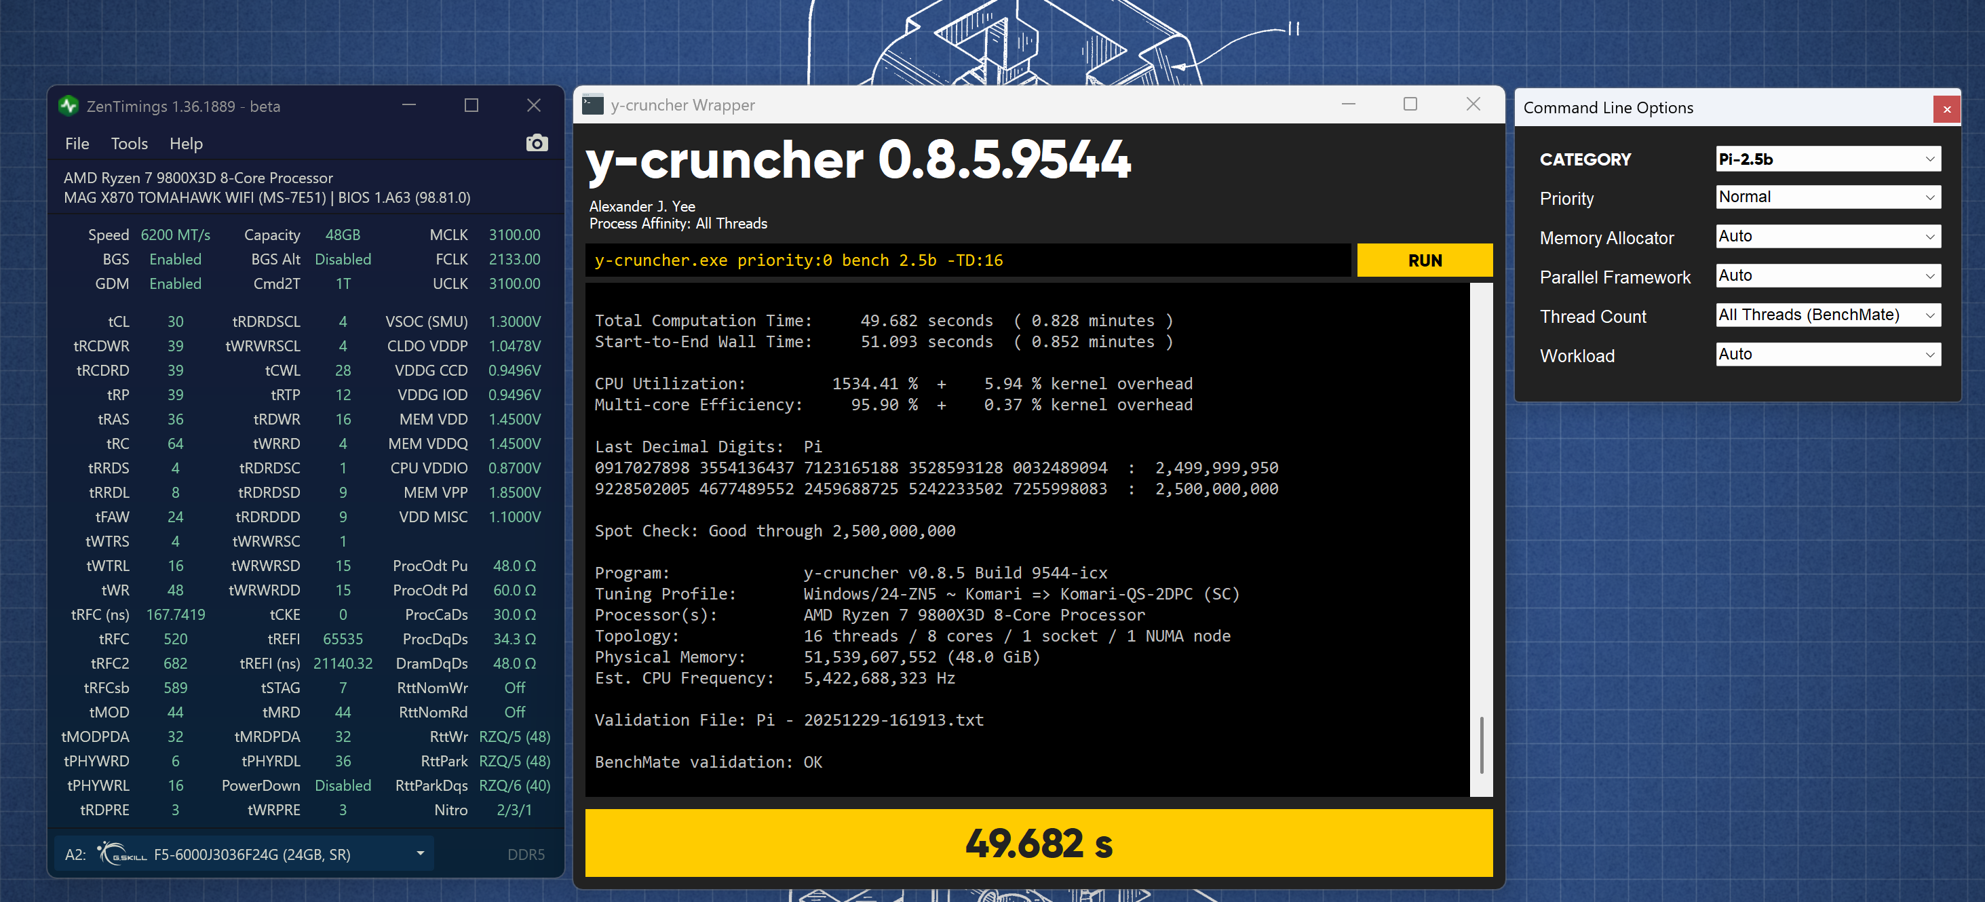
Task: Close the Command Line Options panel
Action: [1946, 109]
